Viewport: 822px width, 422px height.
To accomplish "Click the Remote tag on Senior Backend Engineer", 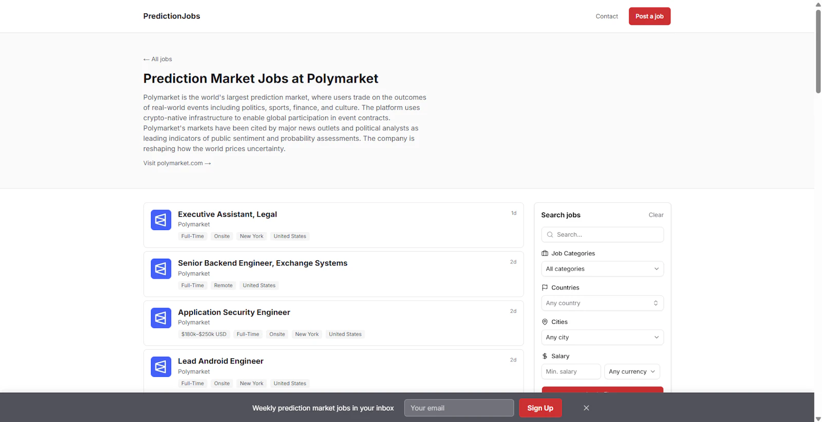I will [223, 285].
